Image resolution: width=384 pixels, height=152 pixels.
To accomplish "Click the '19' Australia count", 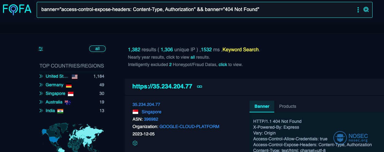I will pyautogui.click(x=101, y=102).
